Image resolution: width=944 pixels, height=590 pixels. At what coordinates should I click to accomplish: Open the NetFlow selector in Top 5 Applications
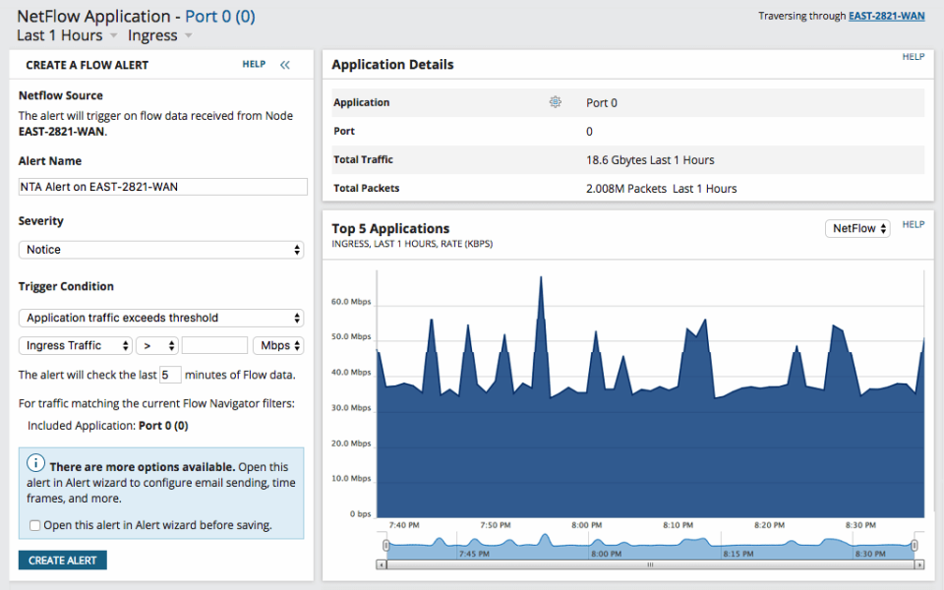(856, 227)
